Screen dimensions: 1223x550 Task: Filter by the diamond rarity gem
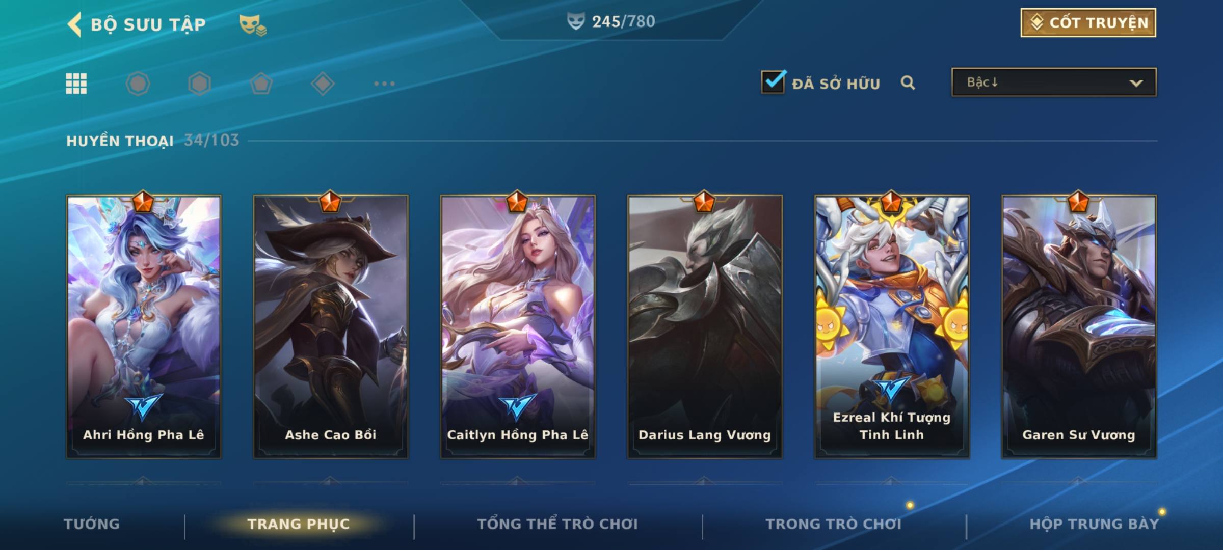[323, 84]
